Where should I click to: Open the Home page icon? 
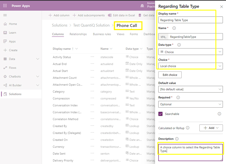tap(5, 24)
